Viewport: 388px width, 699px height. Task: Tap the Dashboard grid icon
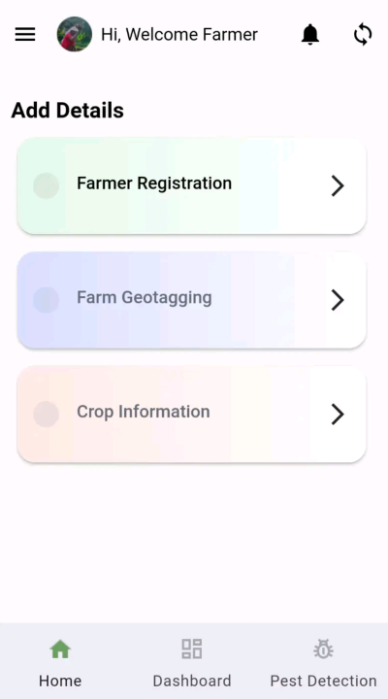click(191, 649)
